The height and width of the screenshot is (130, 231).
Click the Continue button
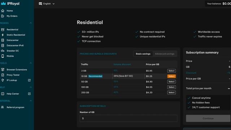click(x=208, y=118)
